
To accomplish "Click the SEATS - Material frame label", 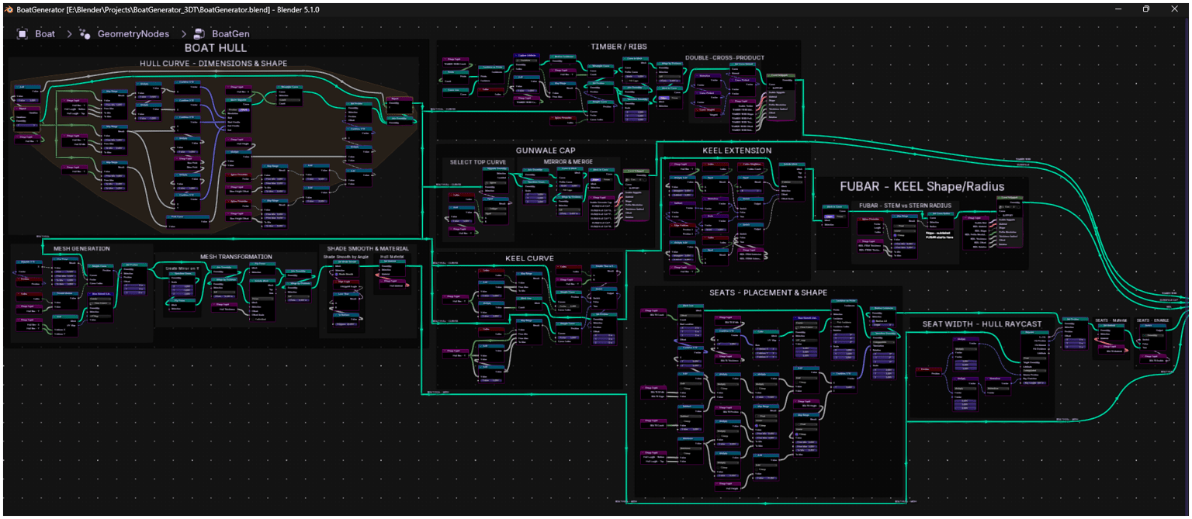I will [1111, 320].
